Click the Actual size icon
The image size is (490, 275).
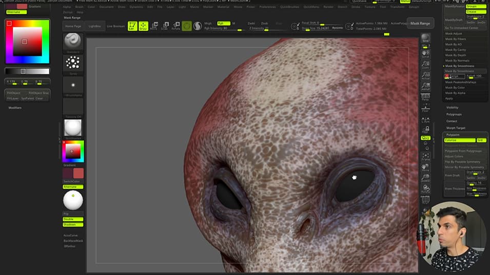425,75
